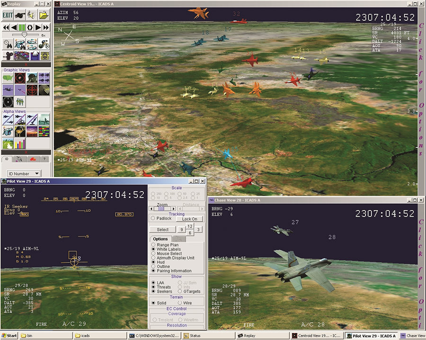
Task: Select the colored bar chart alpha view
Action: (20, 143)
